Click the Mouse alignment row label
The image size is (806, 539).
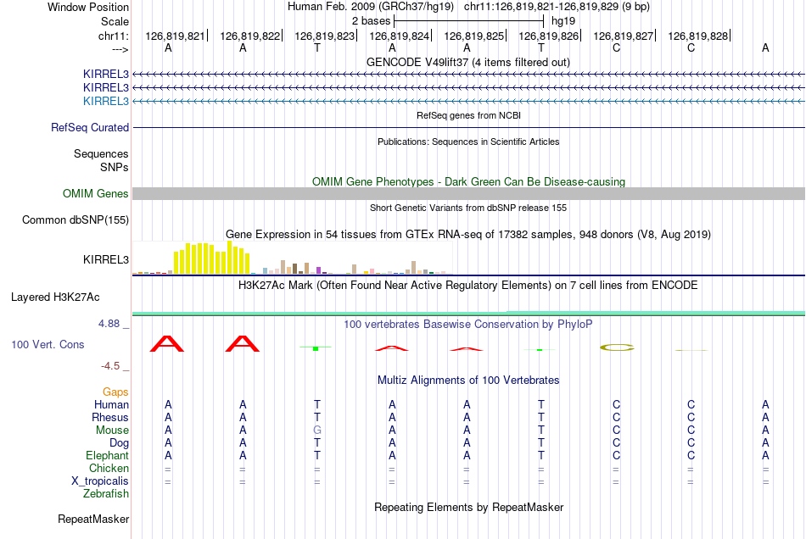(x=112, y=431)
